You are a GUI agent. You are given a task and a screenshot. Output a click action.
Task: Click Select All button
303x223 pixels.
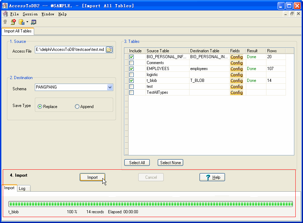(x=137, y=163)
